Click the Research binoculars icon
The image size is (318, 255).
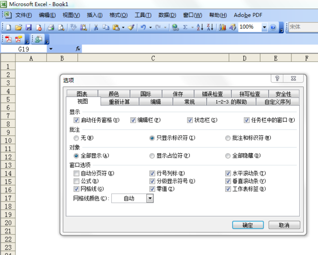tap(83, 27)
